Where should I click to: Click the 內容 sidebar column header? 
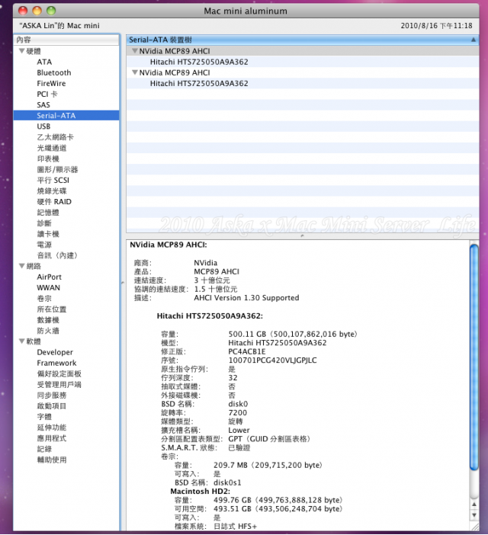(66, 40)
